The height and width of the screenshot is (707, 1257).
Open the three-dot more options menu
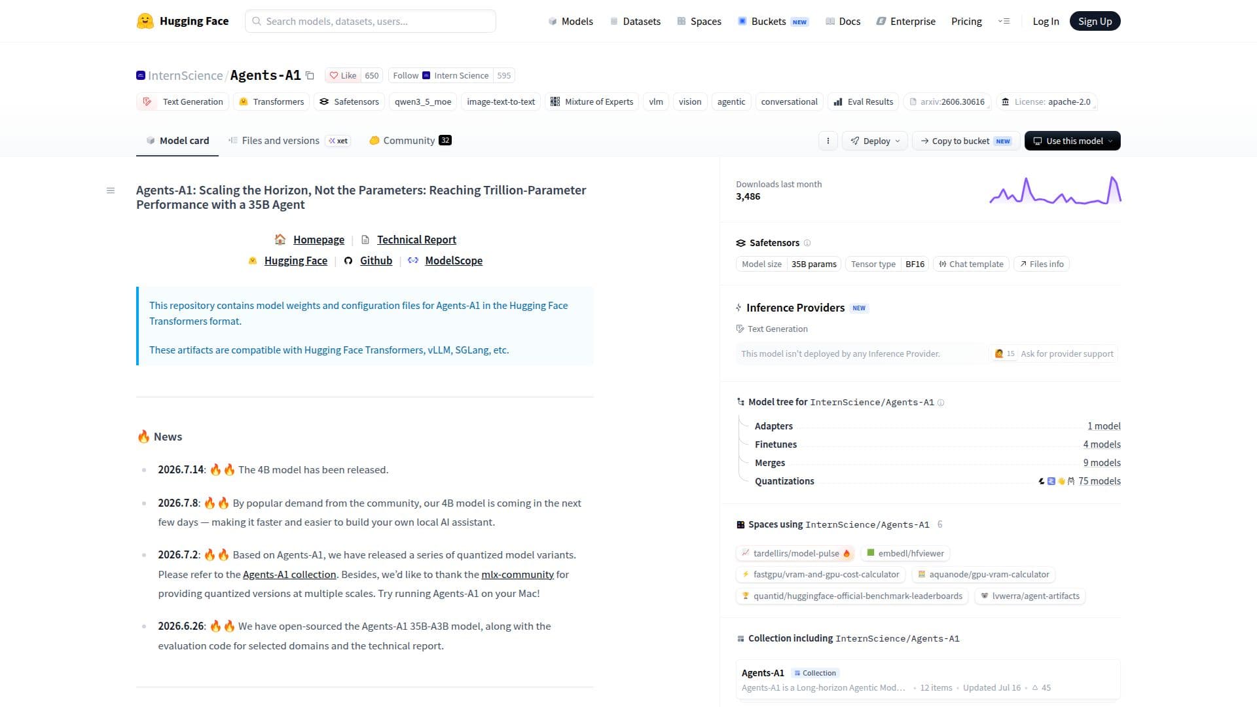point(828,141)
